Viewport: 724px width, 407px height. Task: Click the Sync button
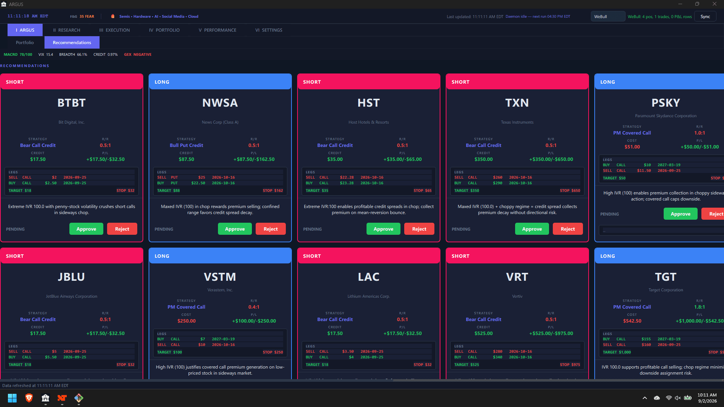[x=705, y=17]
